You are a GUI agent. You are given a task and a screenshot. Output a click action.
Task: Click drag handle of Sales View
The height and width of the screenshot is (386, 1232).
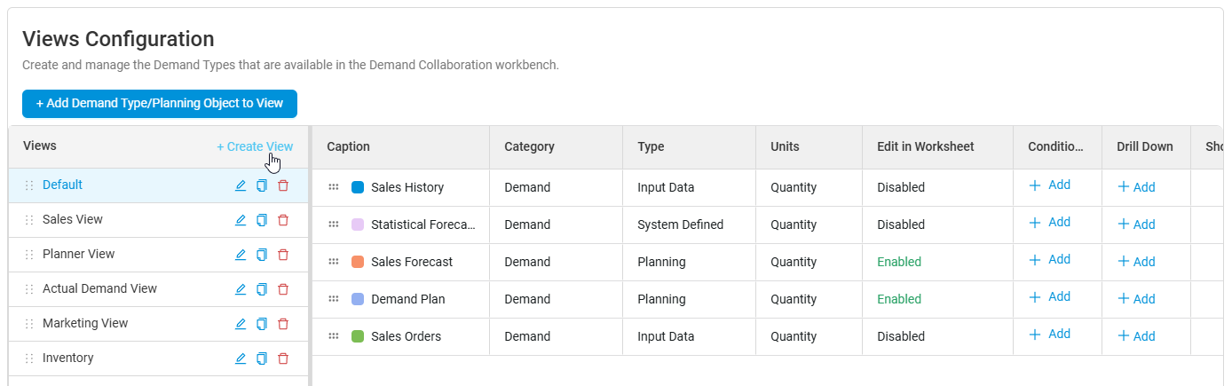point(29,220)
